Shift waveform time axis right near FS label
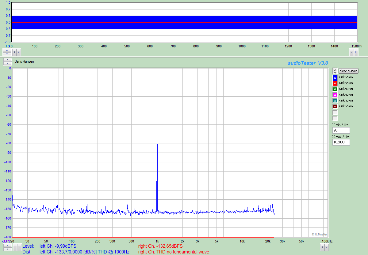 (x=18, y=52)
